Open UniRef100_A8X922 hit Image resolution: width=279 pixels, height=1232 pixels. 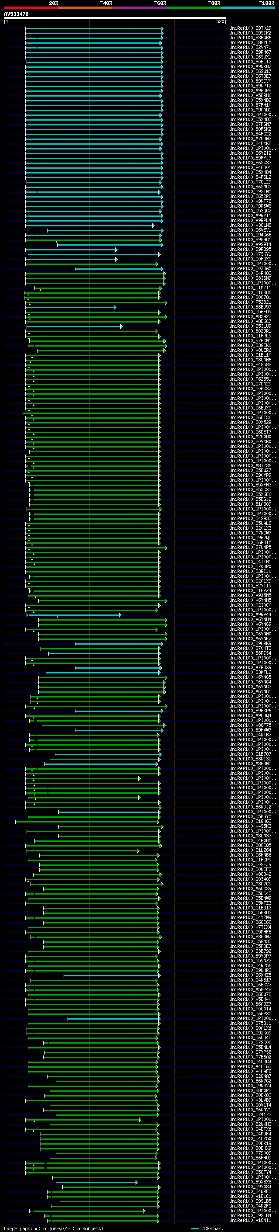point(250,316)
